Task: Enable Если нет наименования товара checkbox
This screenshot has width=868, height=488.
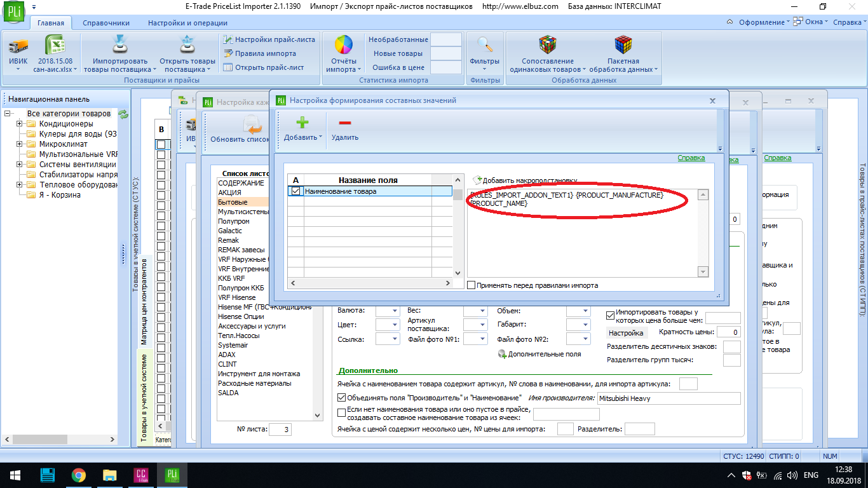Action: [342, 412]
